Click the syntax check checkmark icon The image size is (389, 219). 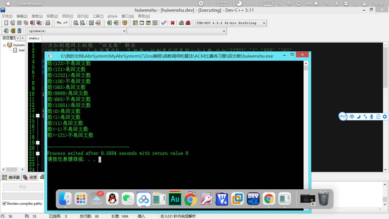163,23
